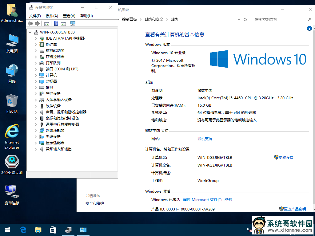Launch Internet Explorer from the desktop
This screenshot has width=315, height=236.
[12, 137]
